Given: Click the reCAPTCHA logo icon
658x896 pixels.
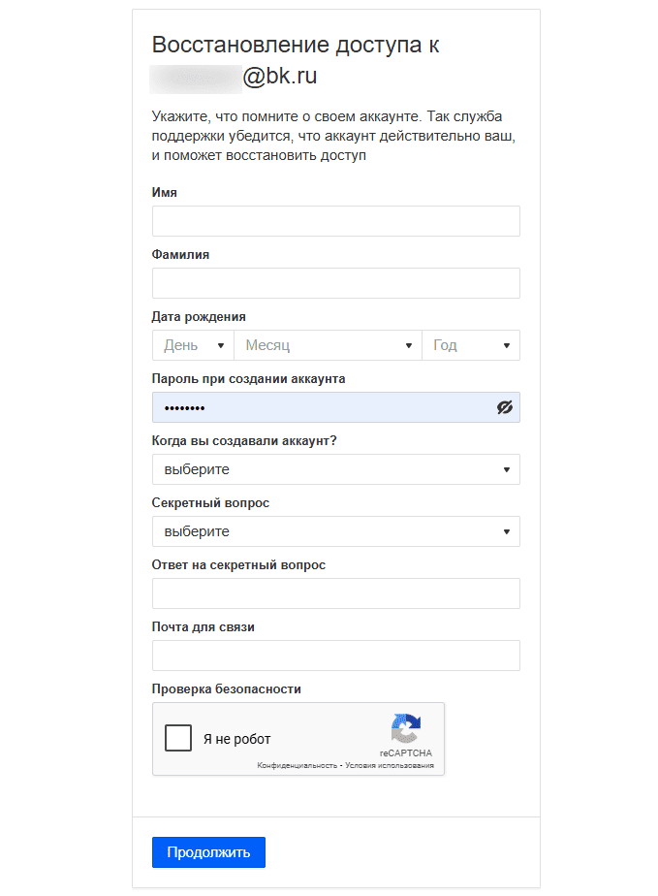Looking at the screenshot, I should coord(405,729).
